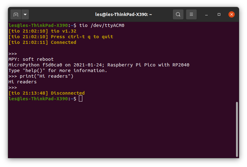Maximize the terminal window
Screen dimensions: 247x167
click(x=219, y=14)
